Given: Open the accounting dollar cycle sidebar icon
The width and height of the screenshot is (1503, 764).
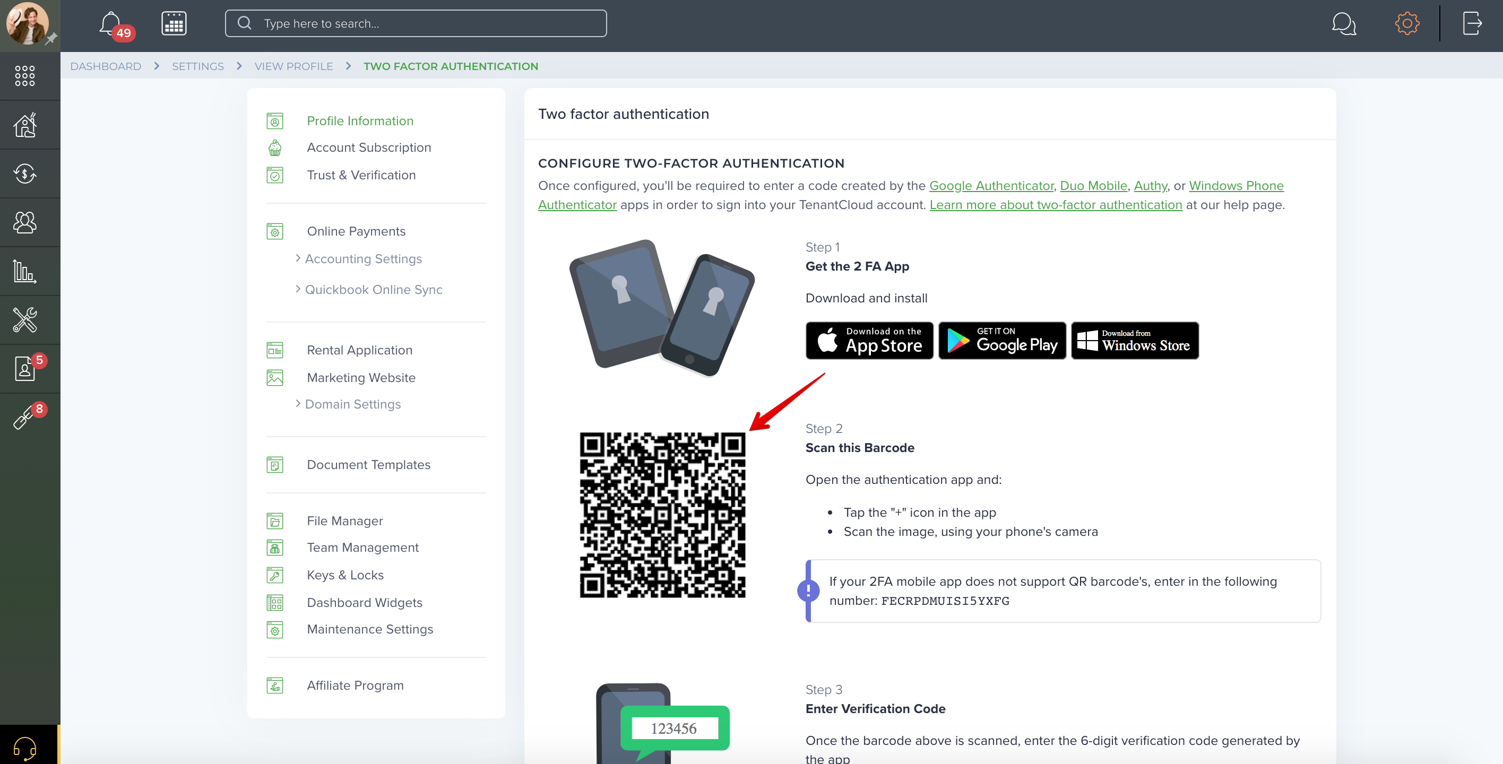Looking at the screenshot, I should [x=24, y=173].
